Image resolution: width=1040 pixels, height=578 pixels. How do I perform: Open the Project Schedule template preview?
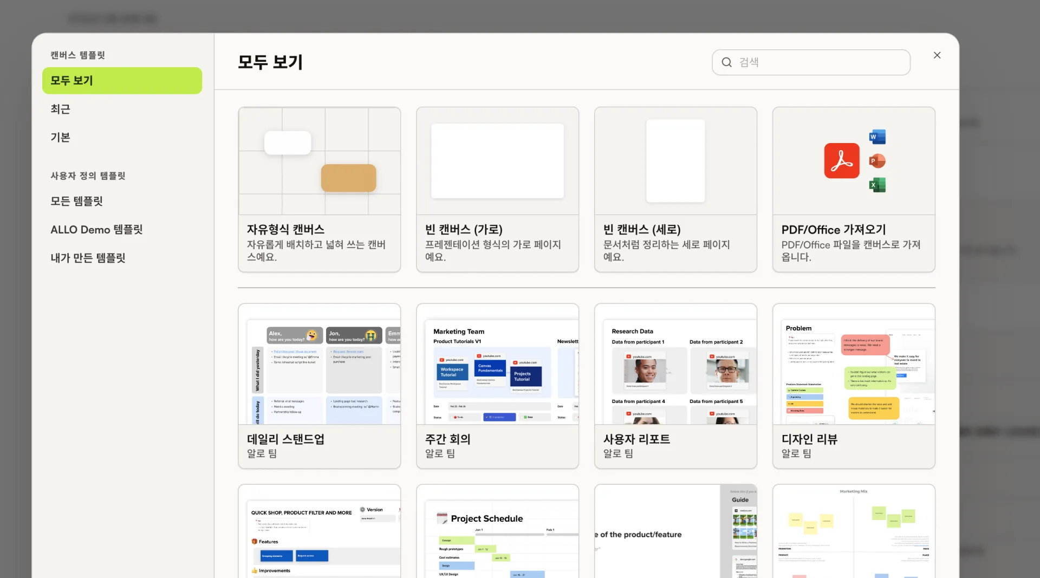point(497,531)
